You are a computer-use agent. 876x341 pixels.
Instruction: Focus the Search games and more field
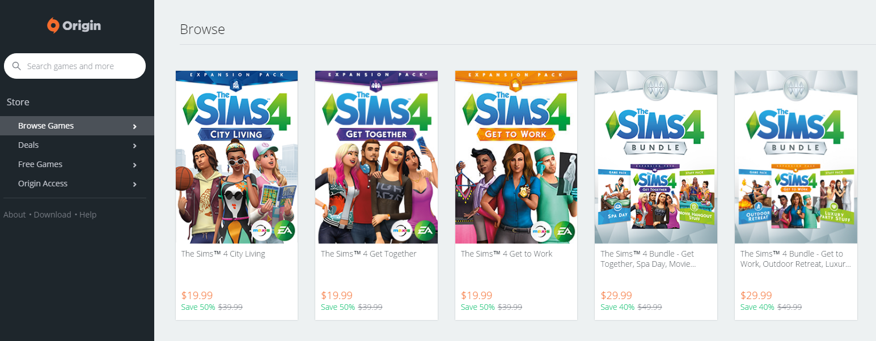(75, 66)
